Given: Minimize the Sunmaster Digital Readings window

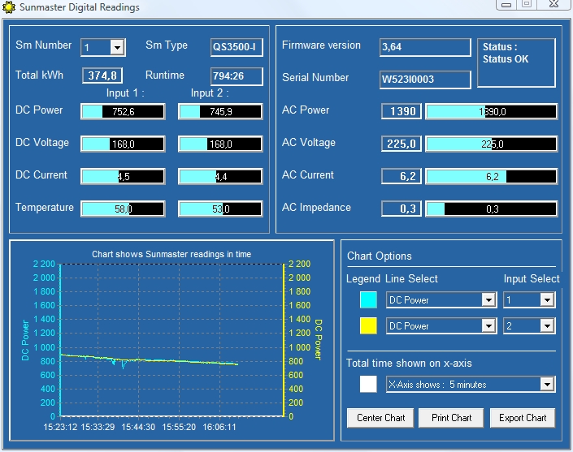Looking at the screenshot, I should click(x=506, y=4).
